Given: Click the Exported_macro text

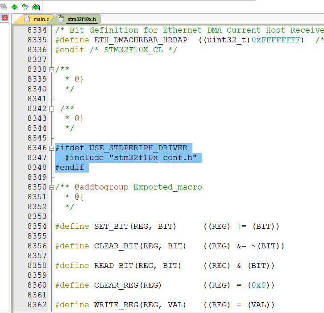Looking at the screenshot, I should click(168, 187).
